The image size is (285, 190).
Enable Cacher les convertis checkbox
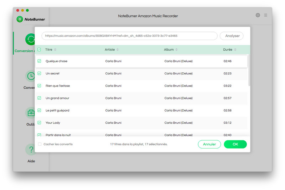[40, 144]
